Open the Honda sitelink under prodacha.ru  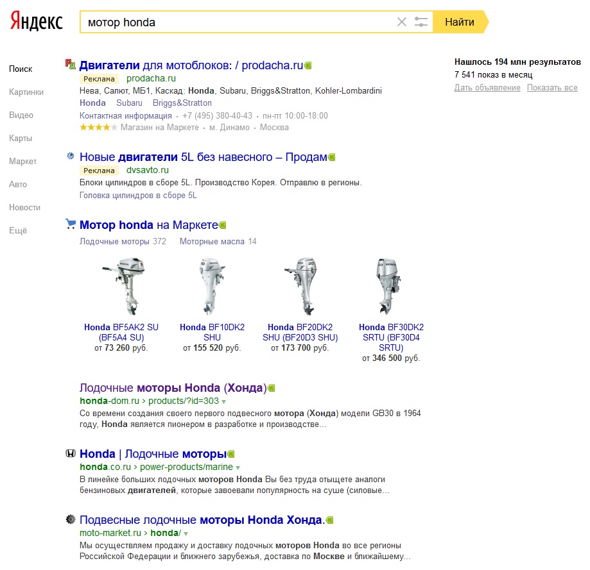(x=92, y=103)
